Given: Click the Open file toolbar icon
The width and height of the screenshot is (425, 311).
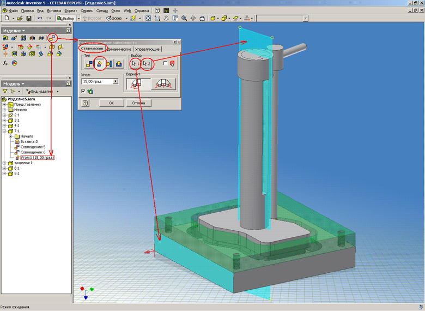Looking at the screenshot, I should click(20, 18).
